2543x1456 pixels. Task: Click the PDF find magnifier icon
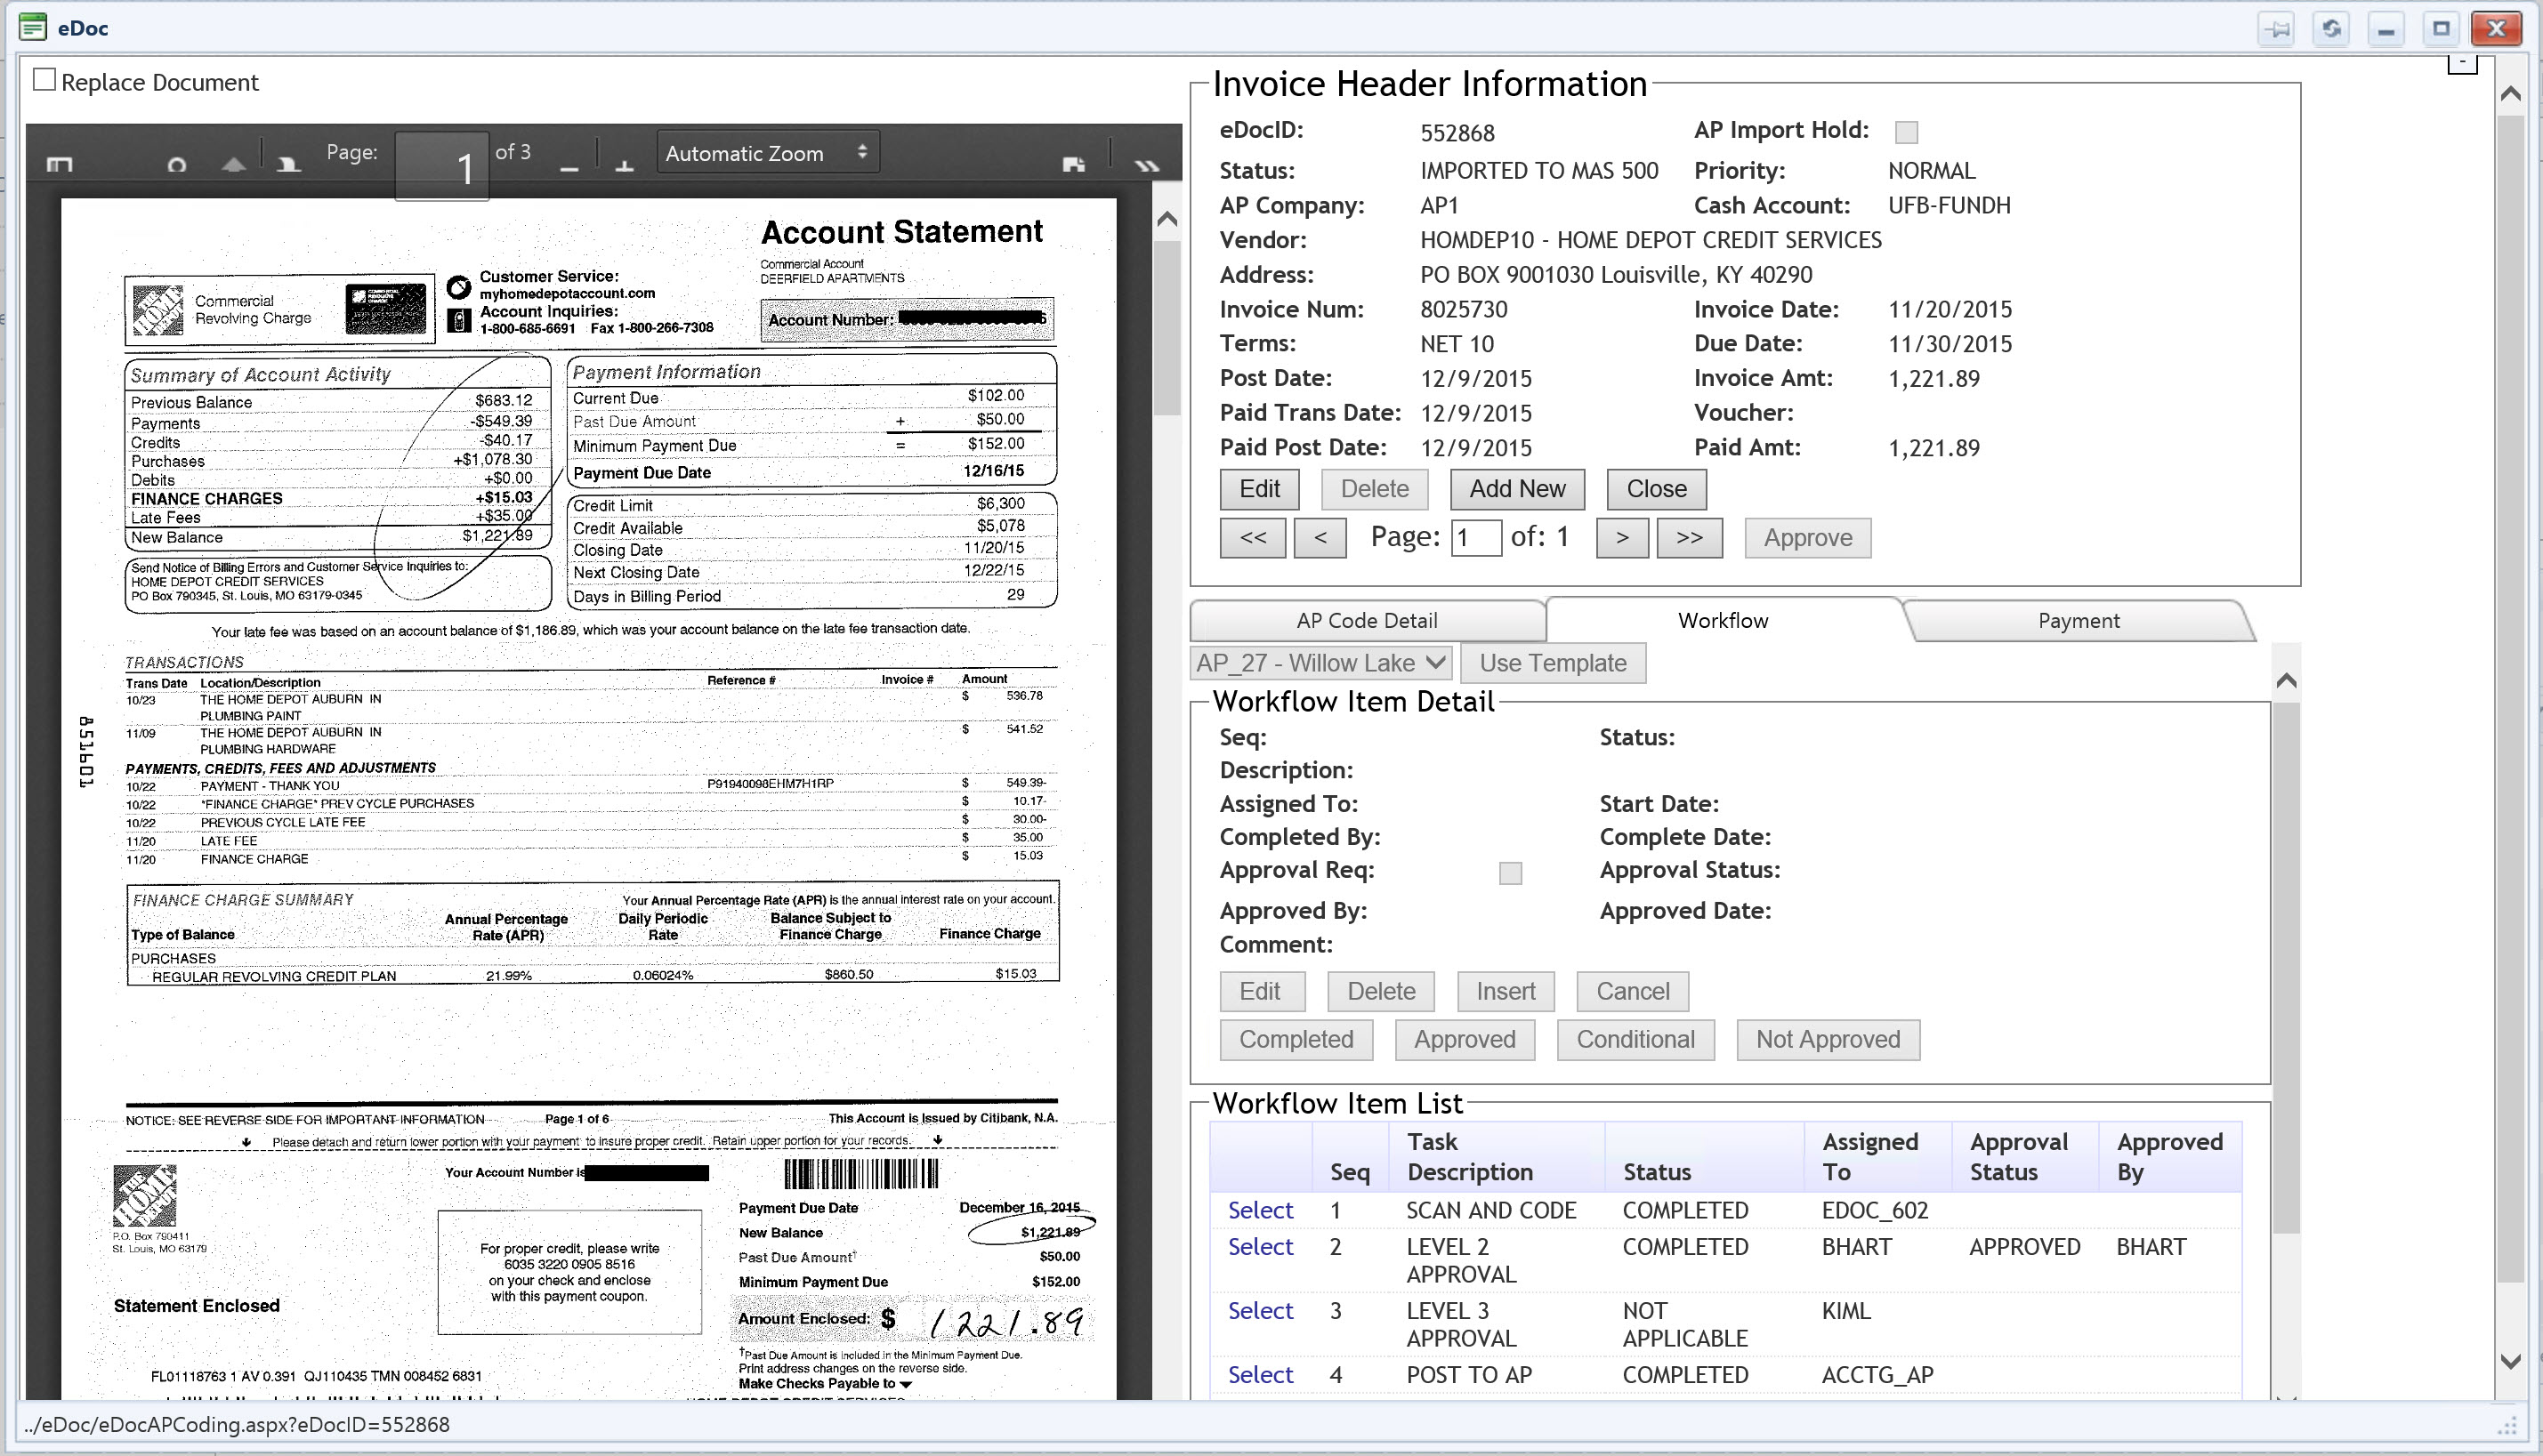click(x=177, y=163)
